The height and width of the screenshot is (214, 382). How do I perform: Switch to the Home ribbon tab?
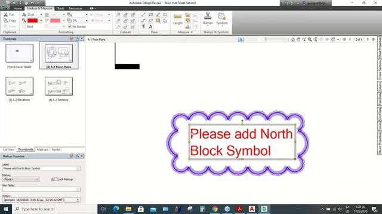coord(17,8)
